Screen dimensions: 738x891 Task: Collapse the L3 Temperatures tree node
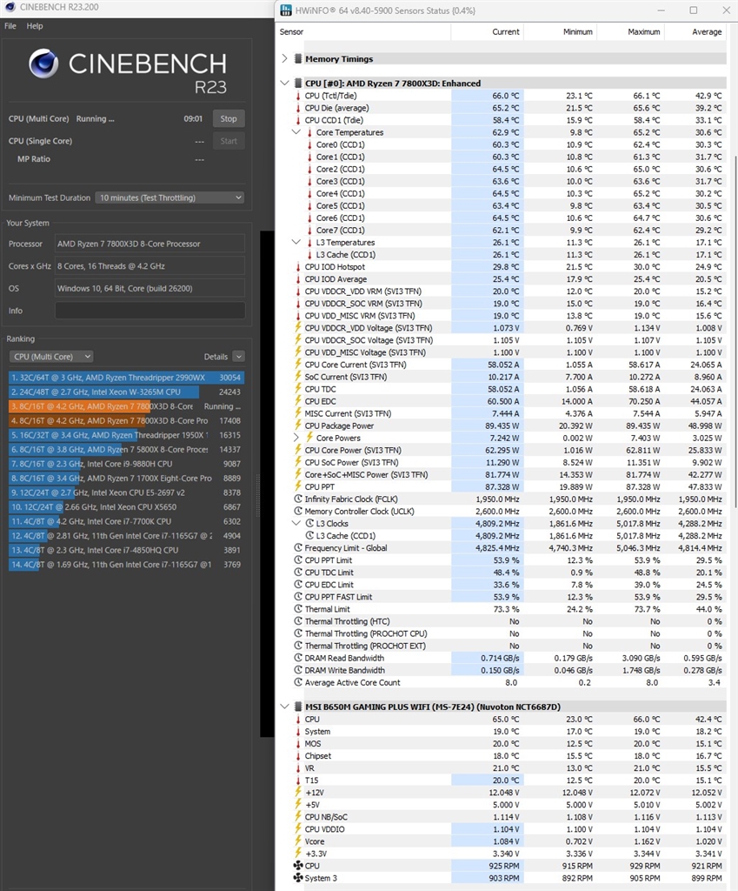coord(296,242)
